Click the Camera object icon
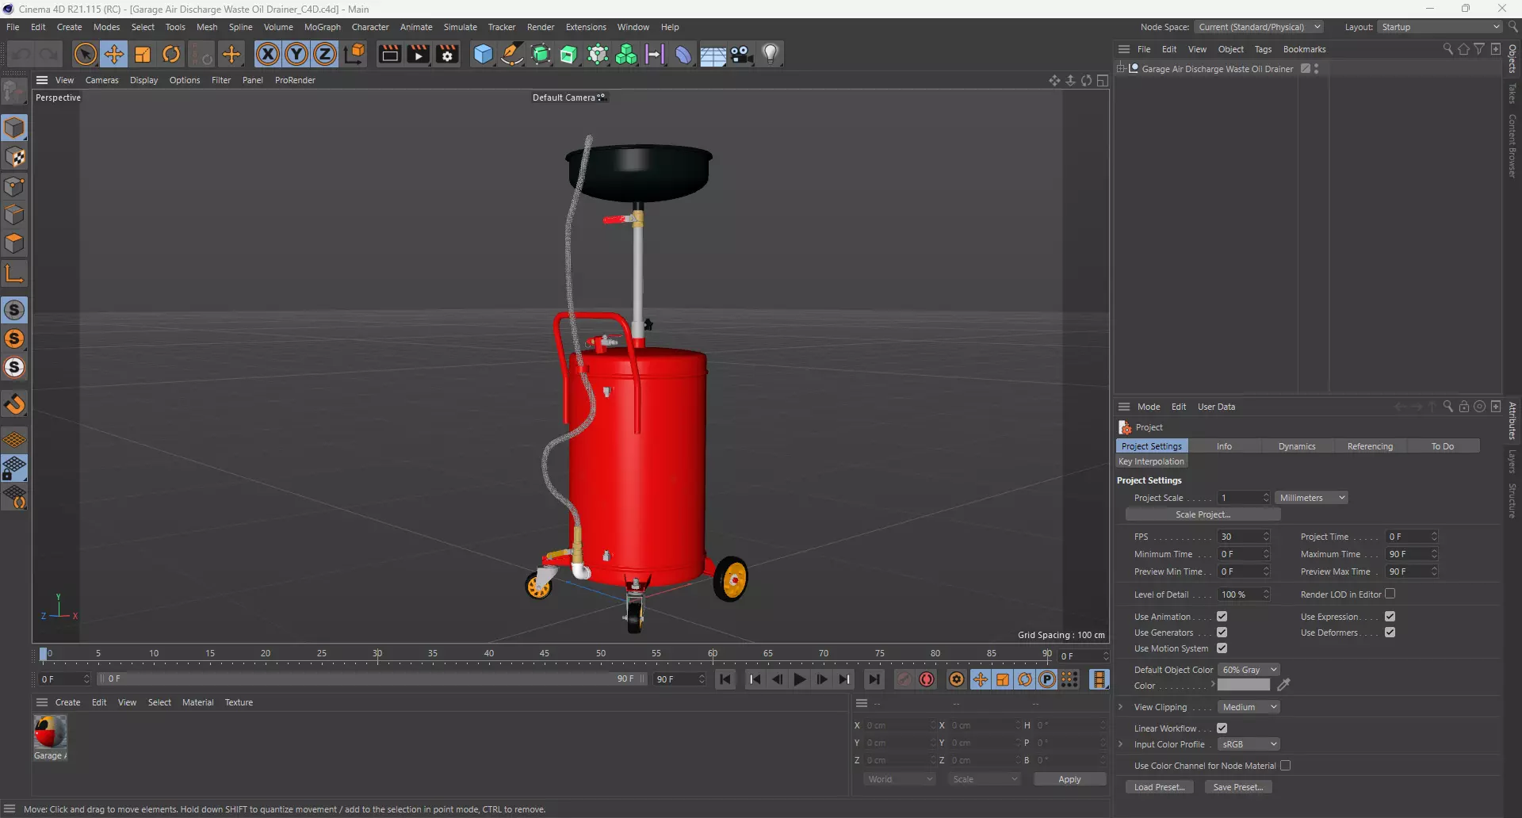Image resolution: width=1522 pixels, height=818 pixels. 742,54
